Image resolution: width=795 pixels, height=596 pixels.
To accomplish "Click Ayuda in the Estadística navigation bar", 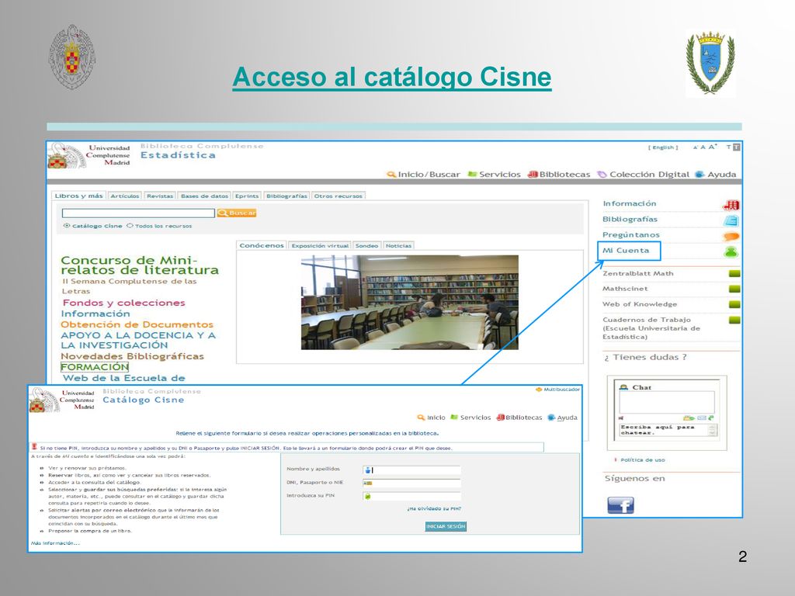I will (x=715, y=175).
